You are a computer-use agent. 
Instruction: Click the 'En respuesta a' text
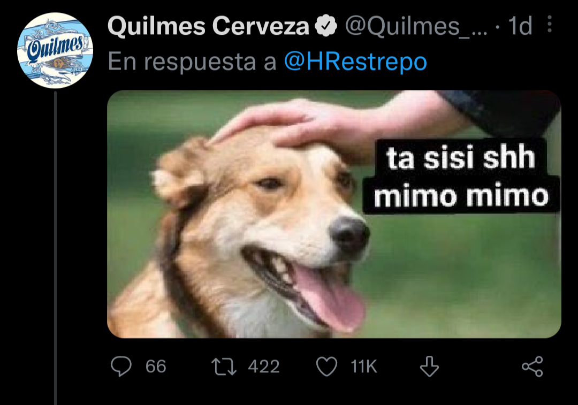coord(192,62)
